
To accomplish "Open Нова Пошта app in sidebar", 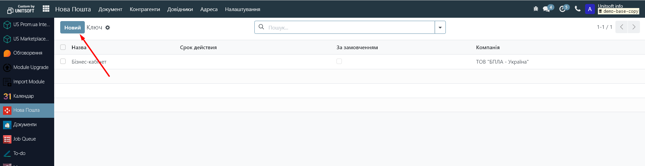I will click(27, 110).
